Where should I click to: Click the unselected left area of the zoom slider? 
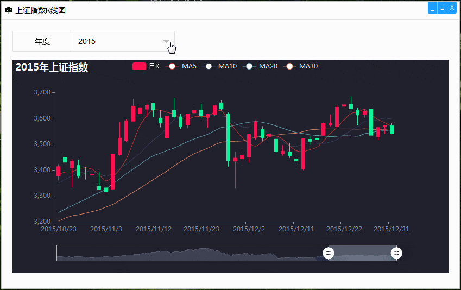[x=190, y=253]
